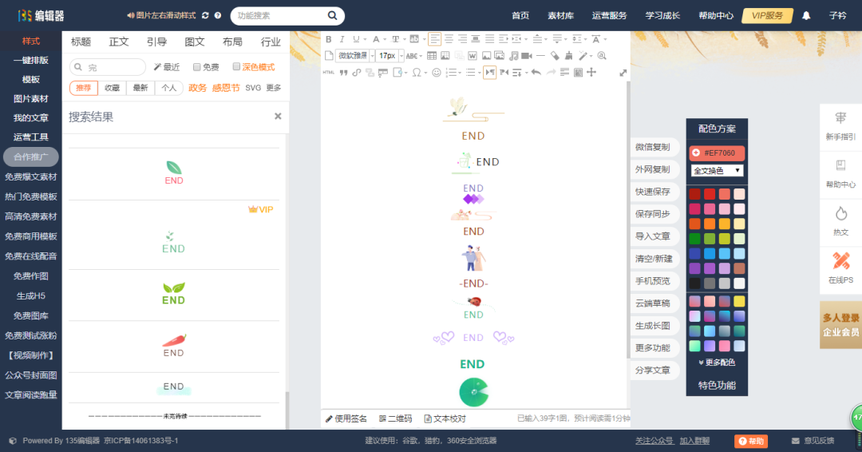Click the 快速保存 button

click(653, 192)
